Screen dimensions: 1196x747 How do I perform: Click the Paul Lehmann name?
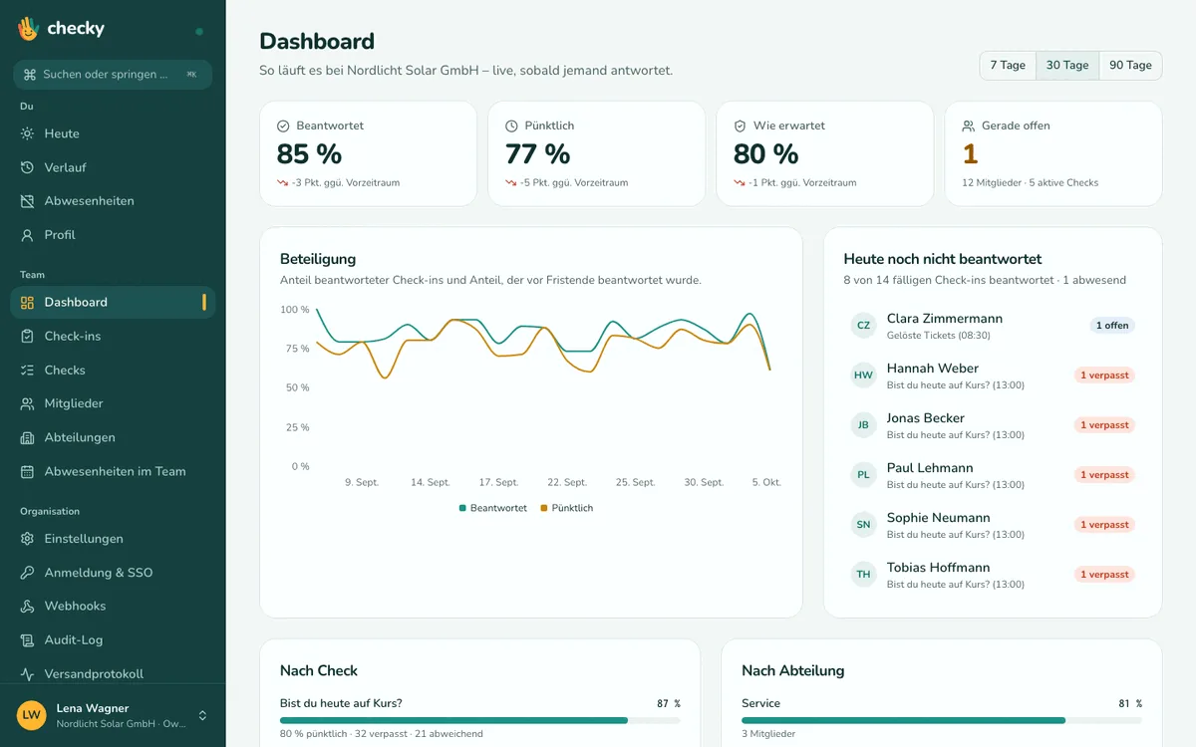coord(930,468)
